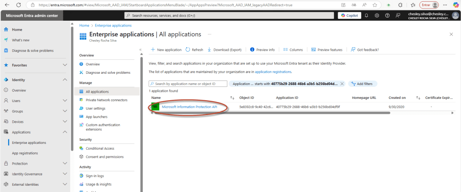The width and height of the screenshot is (461, 192).
Task: Remove the Application ID filter with X
Action: 342,84
